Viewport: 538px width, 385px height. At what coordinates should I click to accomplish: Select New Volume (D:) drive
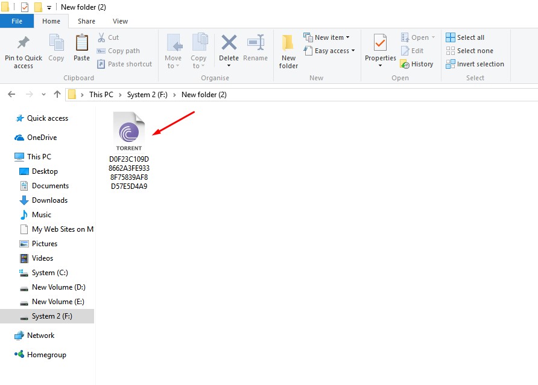(59, 287)
